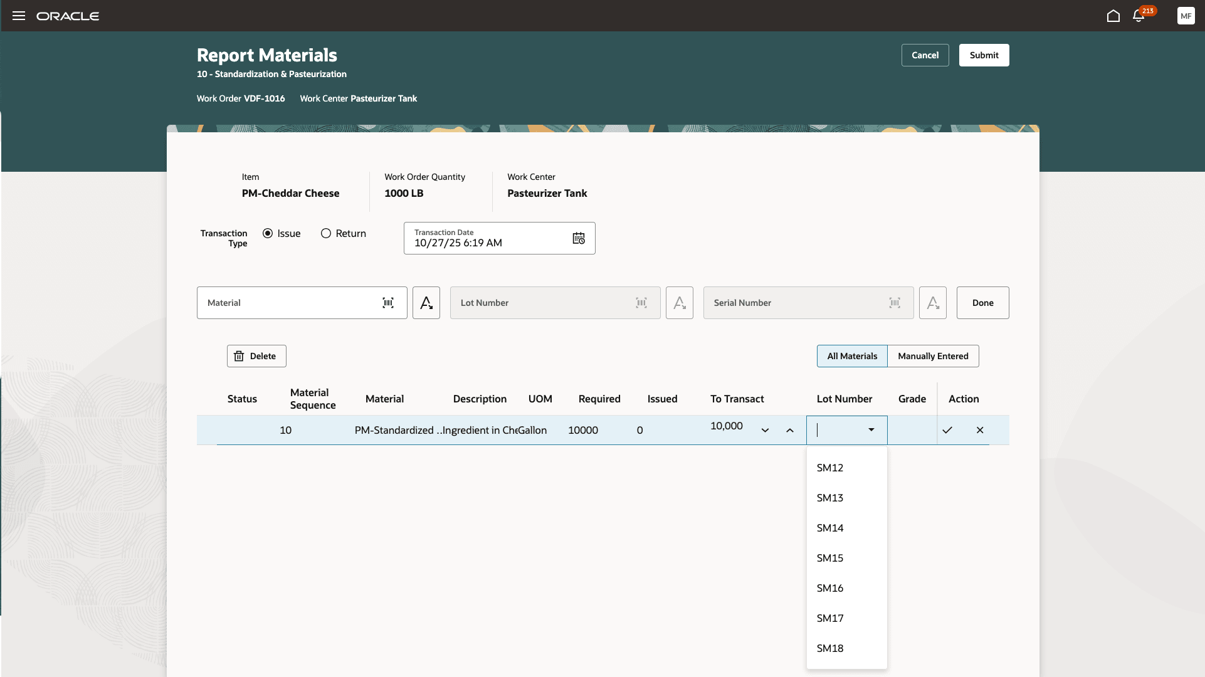Increase To Transact quantity with up chevron
1205x677 pixels.
pos(790,431)
